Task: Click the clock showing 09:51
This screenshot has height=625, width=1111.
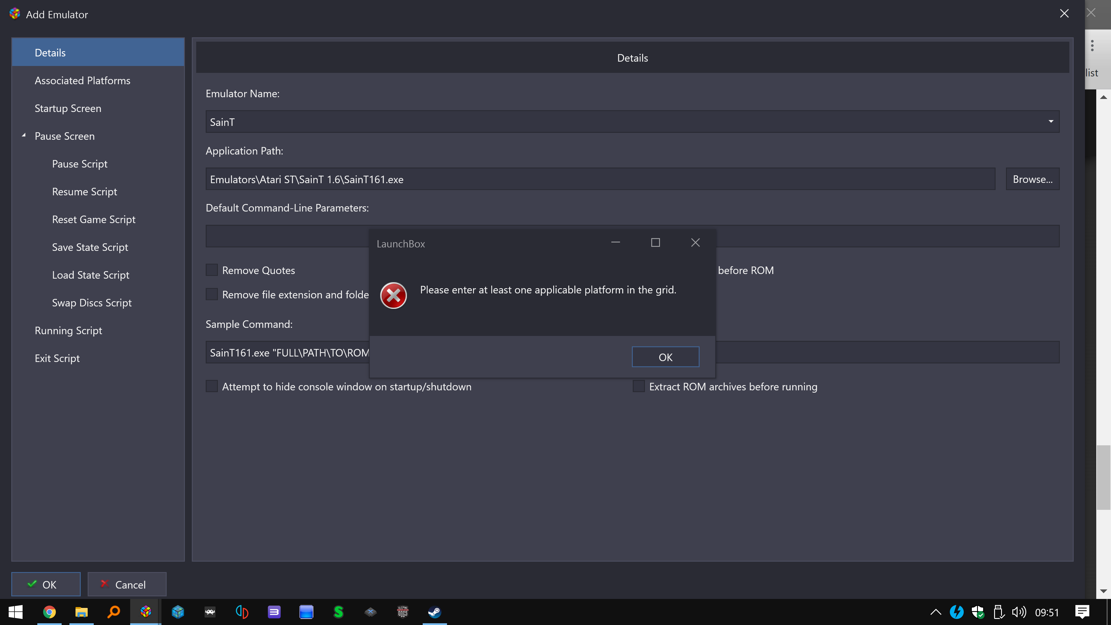Action: coord(1047,613)
